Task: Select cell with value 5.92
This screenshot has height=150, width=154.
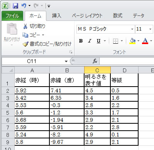Action: click(32, 90)
